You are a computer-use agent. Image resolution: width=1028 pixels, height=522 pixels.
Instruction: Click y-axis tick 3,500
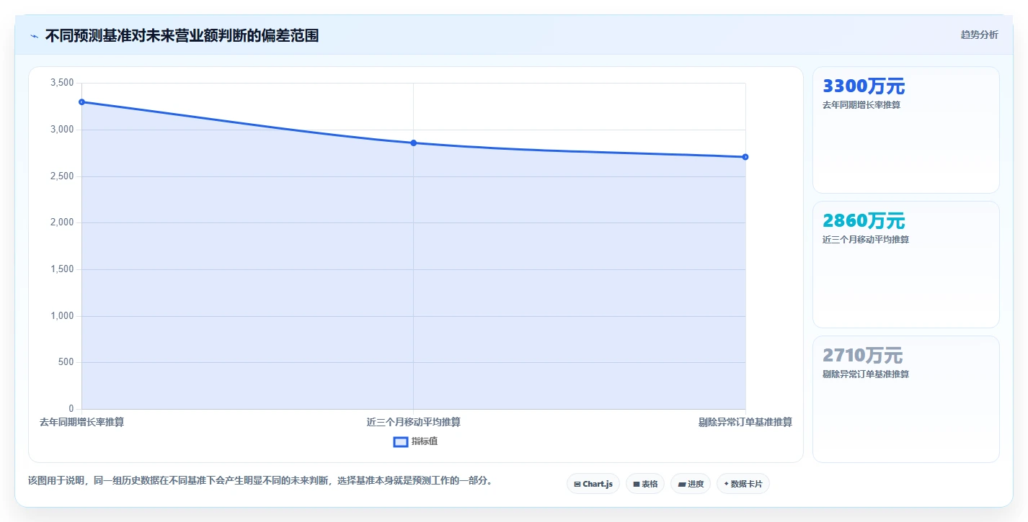[x=62, y=83]
